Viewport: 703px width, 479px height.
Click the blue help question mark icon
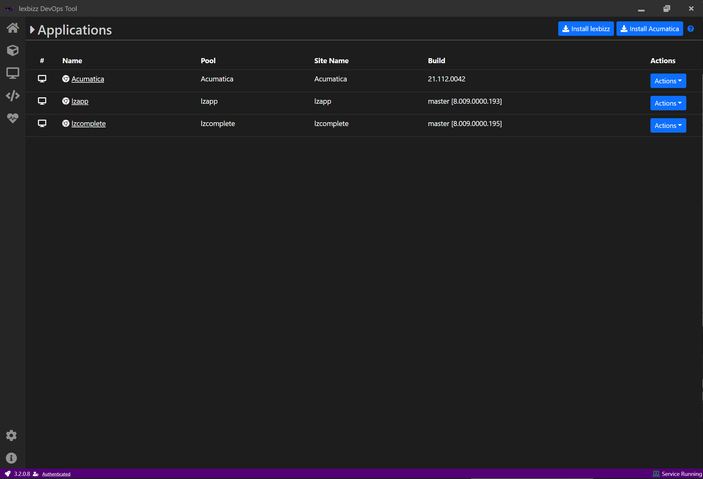pyautogui.click(x=691, y=29)
